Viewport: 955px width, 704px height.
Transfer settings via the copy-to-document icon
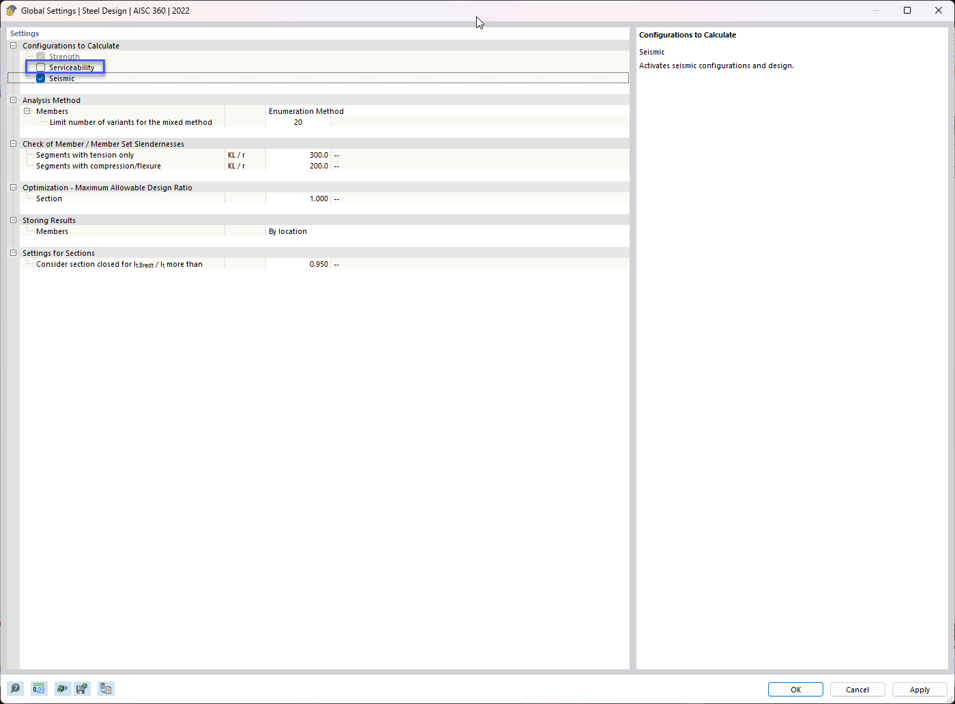(x=106, y=688)
